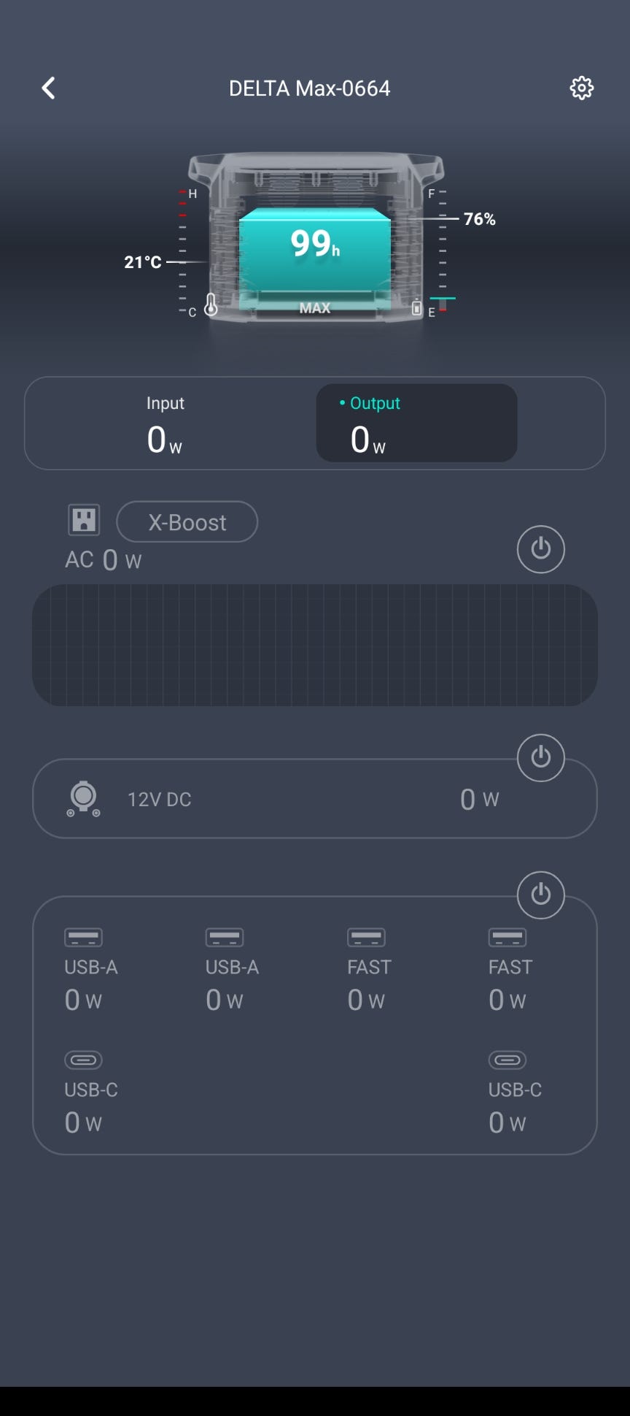630x1416 pixels.
Task: Tap the battery level gauge icon
Action: point(416,307)
